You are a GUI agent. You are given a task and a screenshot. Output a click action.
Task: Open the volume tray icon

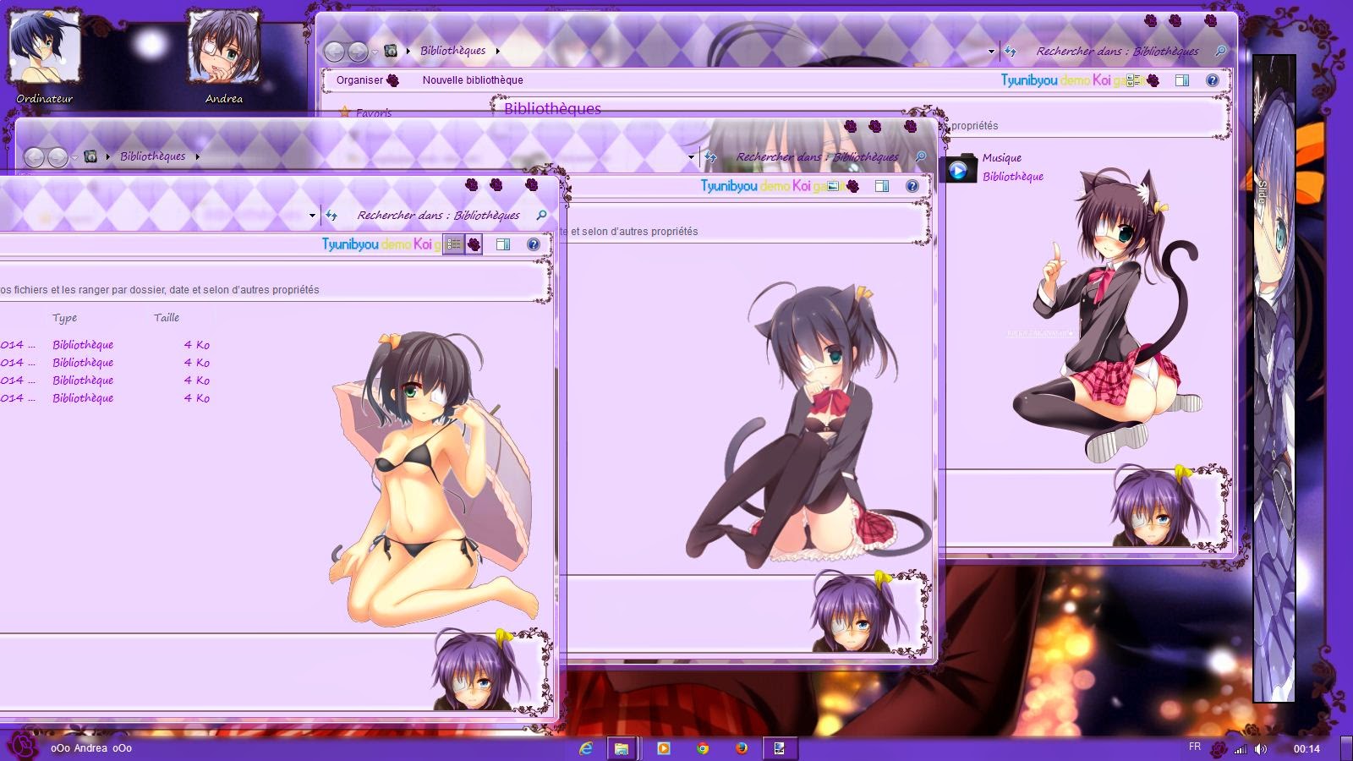tap(1261, 749)
